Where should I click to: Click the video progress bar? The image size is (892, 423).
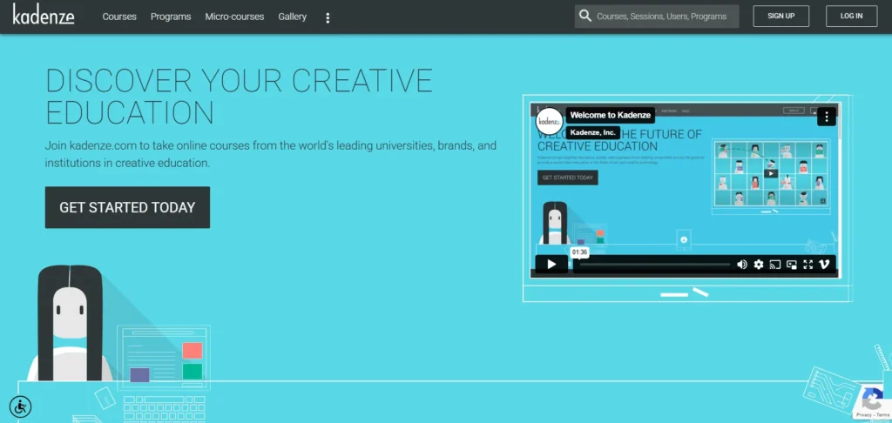pos(653,265)
